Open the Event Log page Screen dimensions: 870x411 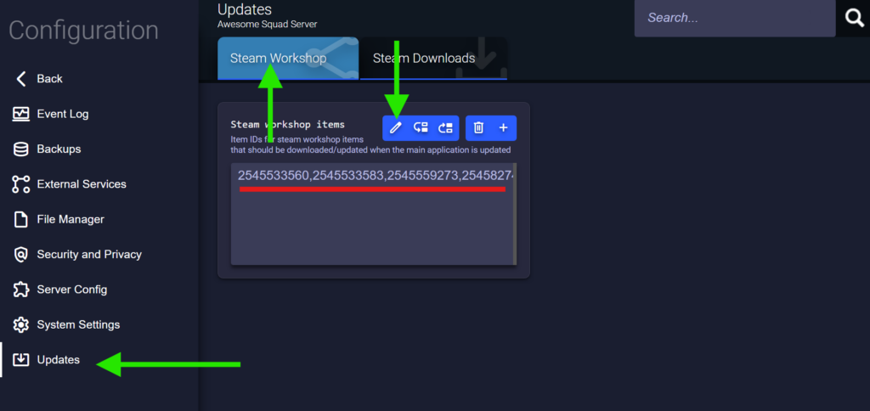click(x=62, y=114)
